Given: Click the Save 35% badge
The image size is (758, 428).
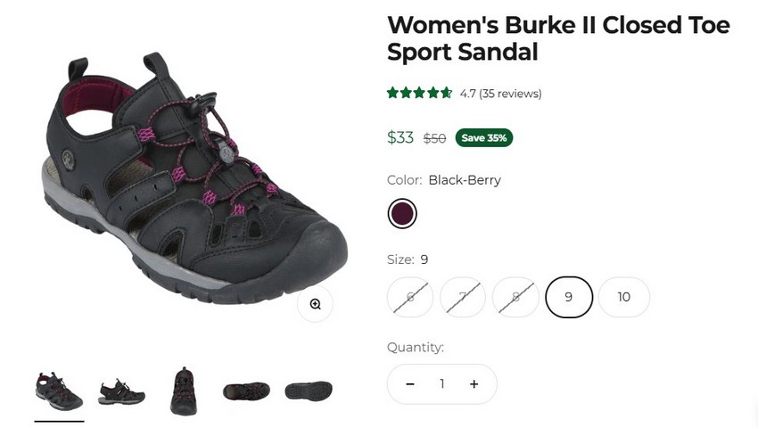Looking at the screenshot, I should 484,138.
